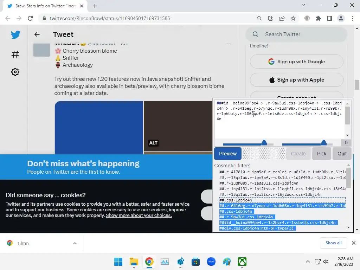Bookmark this page with the star
Screen dimensions: 360x270
[293, 18]
